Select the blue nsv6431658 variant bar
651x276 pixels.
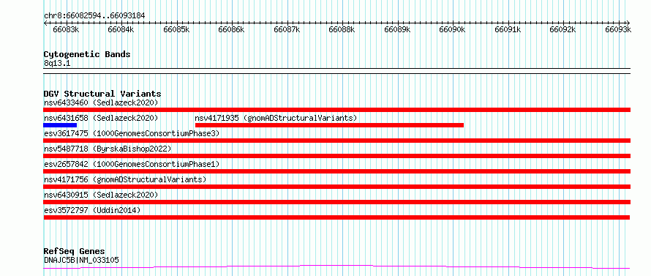coord(60,125)
